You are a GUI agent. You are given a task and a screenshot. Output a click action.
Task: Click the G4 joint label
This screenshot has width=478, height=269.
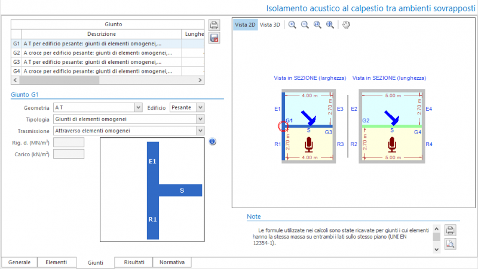(418, 132)
